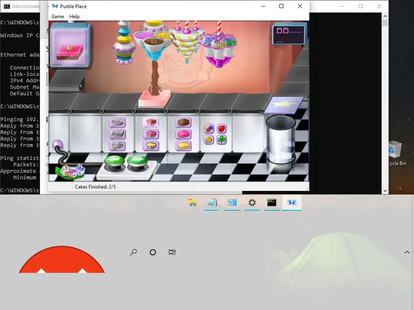Expand the system tray hidden icons chevron
Image resolution: width=414 pixels, height=310 pixels.
pyautogui.click(x=407, y=252)
